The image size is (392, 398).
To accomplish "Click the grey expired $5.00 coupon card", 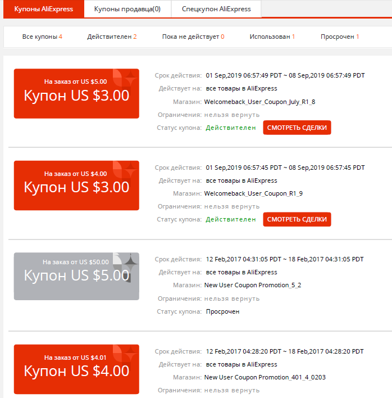I will click(x=76, y=276).
